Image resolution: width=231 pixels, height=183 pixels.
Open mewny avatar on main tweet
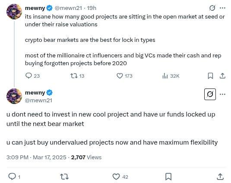point(14,96)
